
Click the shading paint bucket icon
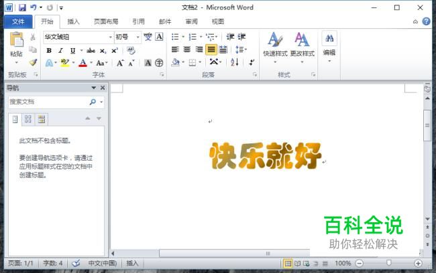pyautogui.click(x=176, y=62)
